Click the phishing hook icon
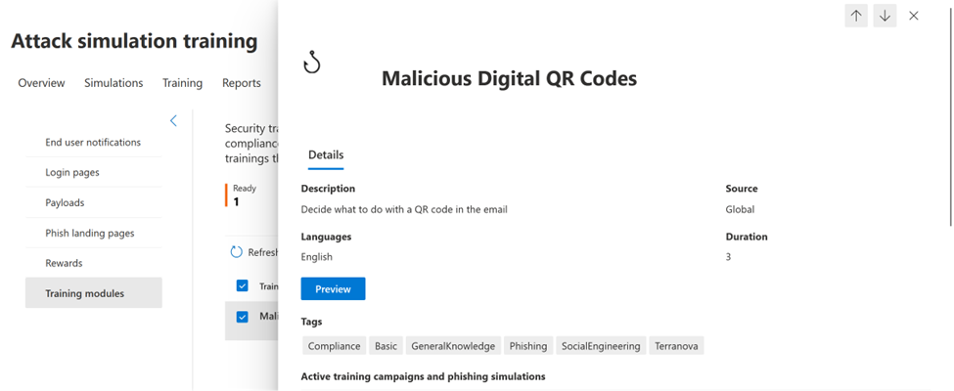Screen dimensions: 954x391 coord(312,62)
